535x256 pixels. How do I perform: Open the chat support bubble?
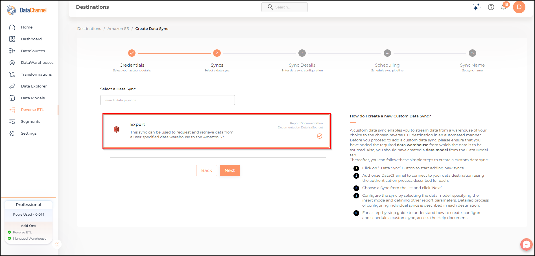pos(527,244)
